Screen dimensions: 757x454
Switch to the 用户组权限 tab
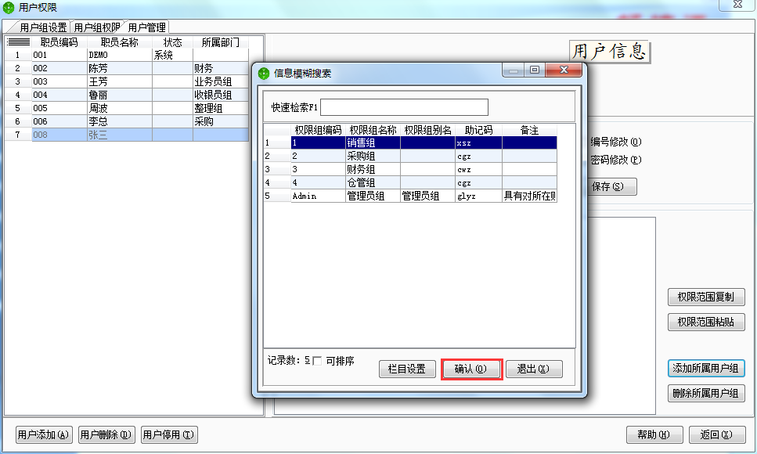click(94, 25)
